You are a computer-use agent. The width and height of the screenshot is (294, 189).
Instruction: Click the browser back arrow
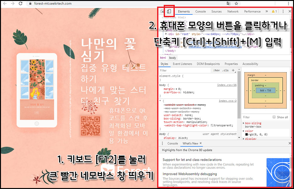point(5,3)
